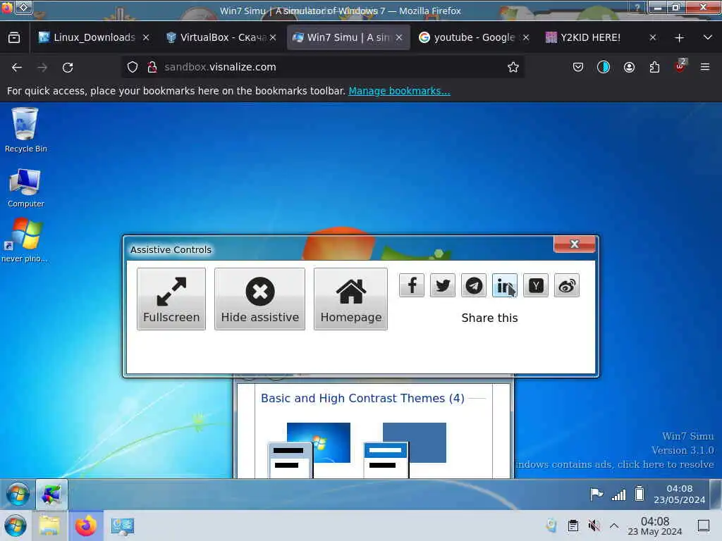Share via the LinkedIn icon
The width and height of the screenshot is (722, 541).
pos(505,285)
